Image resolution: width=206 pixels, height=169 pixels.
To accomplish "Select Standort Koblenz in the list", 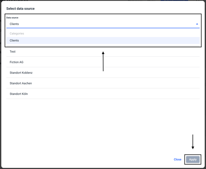I will coord(21,73).
